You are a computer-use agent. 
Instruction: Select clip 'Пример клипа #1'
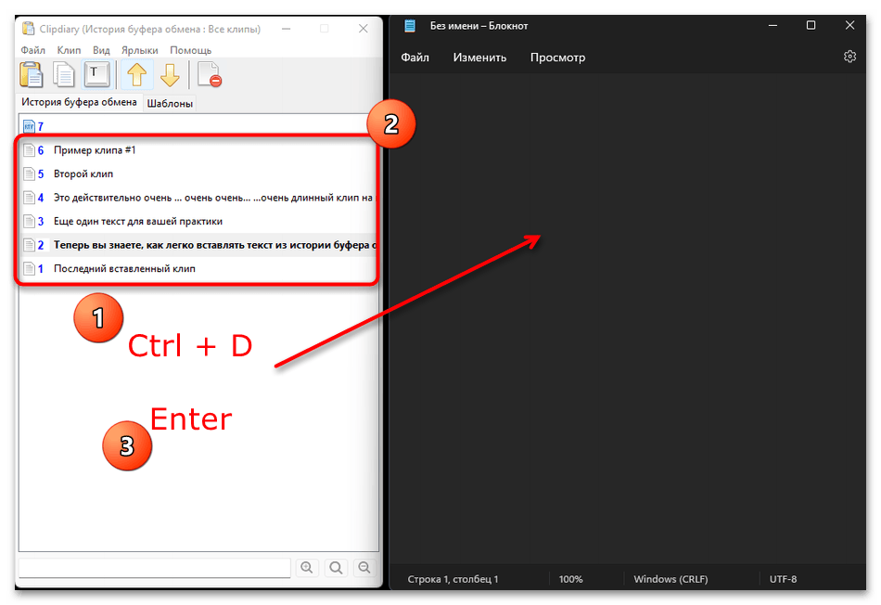(x=95, y=150)
